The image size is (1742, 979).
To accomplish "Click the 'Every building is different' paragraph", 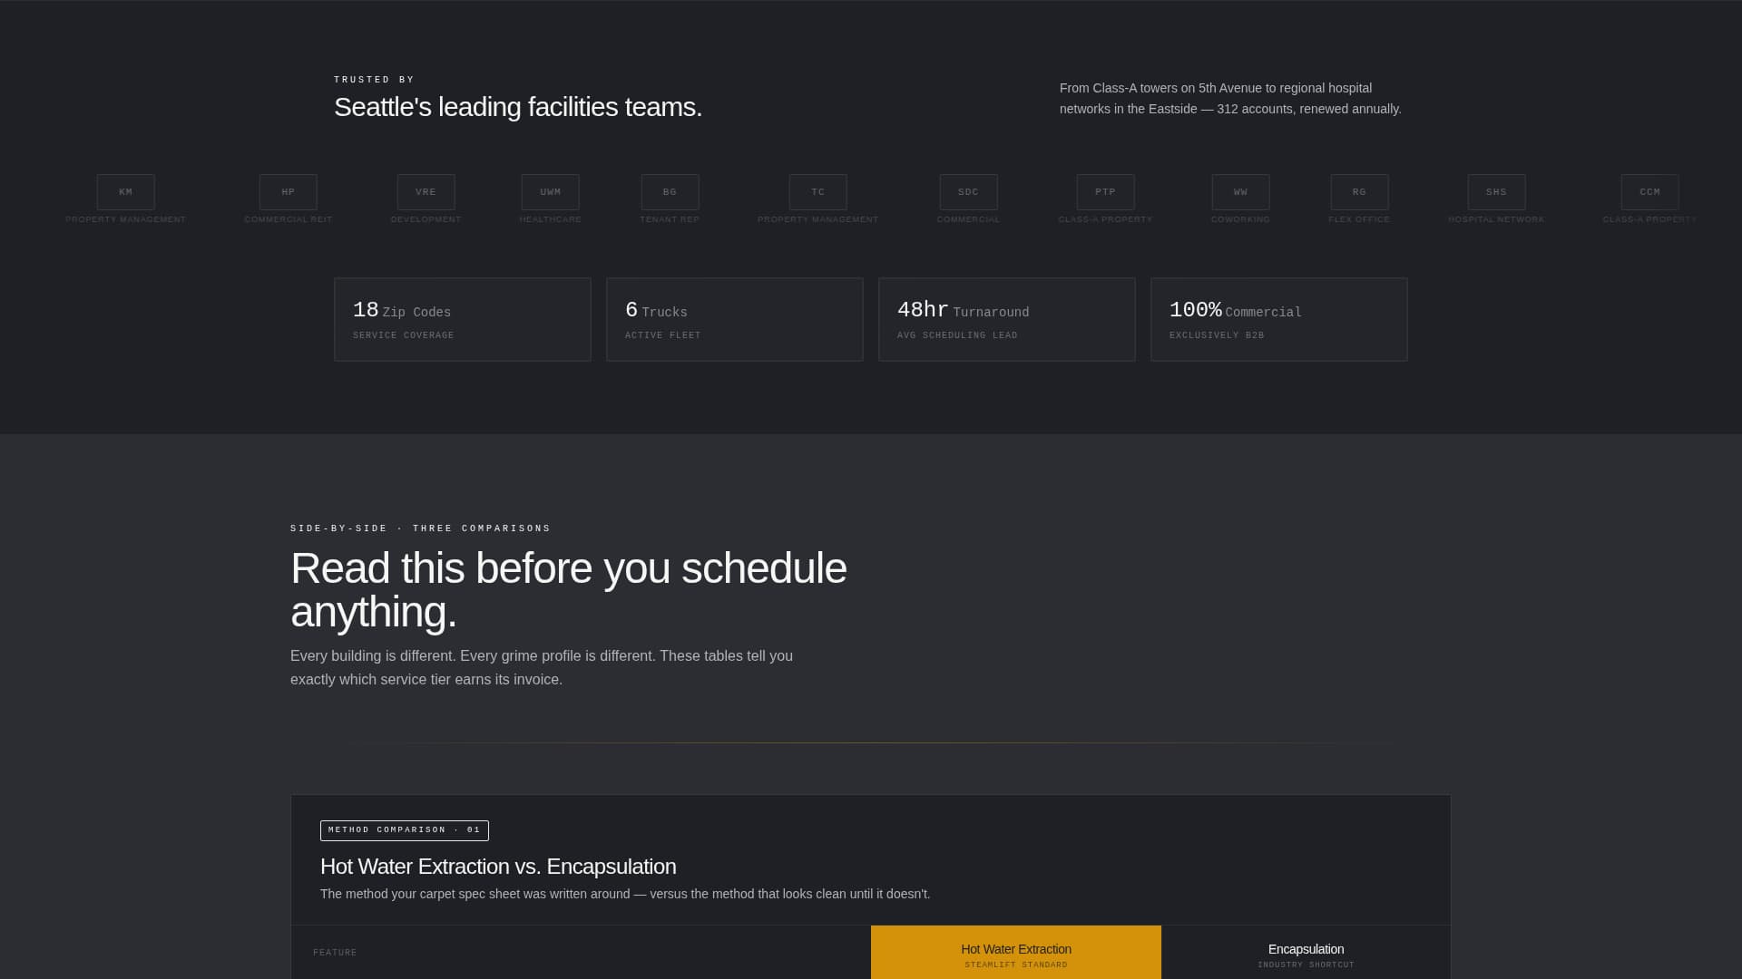I will click(x=542, y=667).
